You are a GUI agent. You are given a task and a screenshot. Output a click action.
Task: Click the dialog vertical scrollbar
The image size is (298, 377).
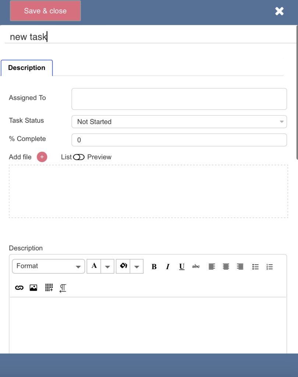297,92
